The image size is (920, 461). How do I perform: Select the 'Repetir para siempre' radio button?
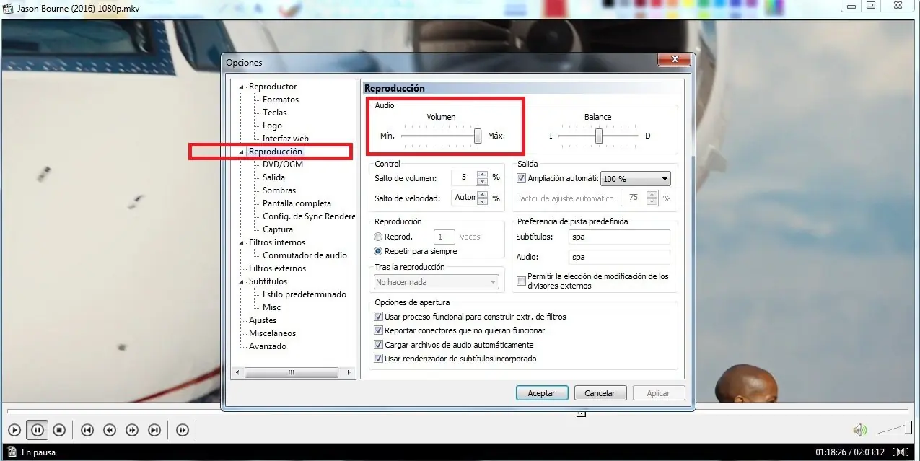(x=378, y=251)
